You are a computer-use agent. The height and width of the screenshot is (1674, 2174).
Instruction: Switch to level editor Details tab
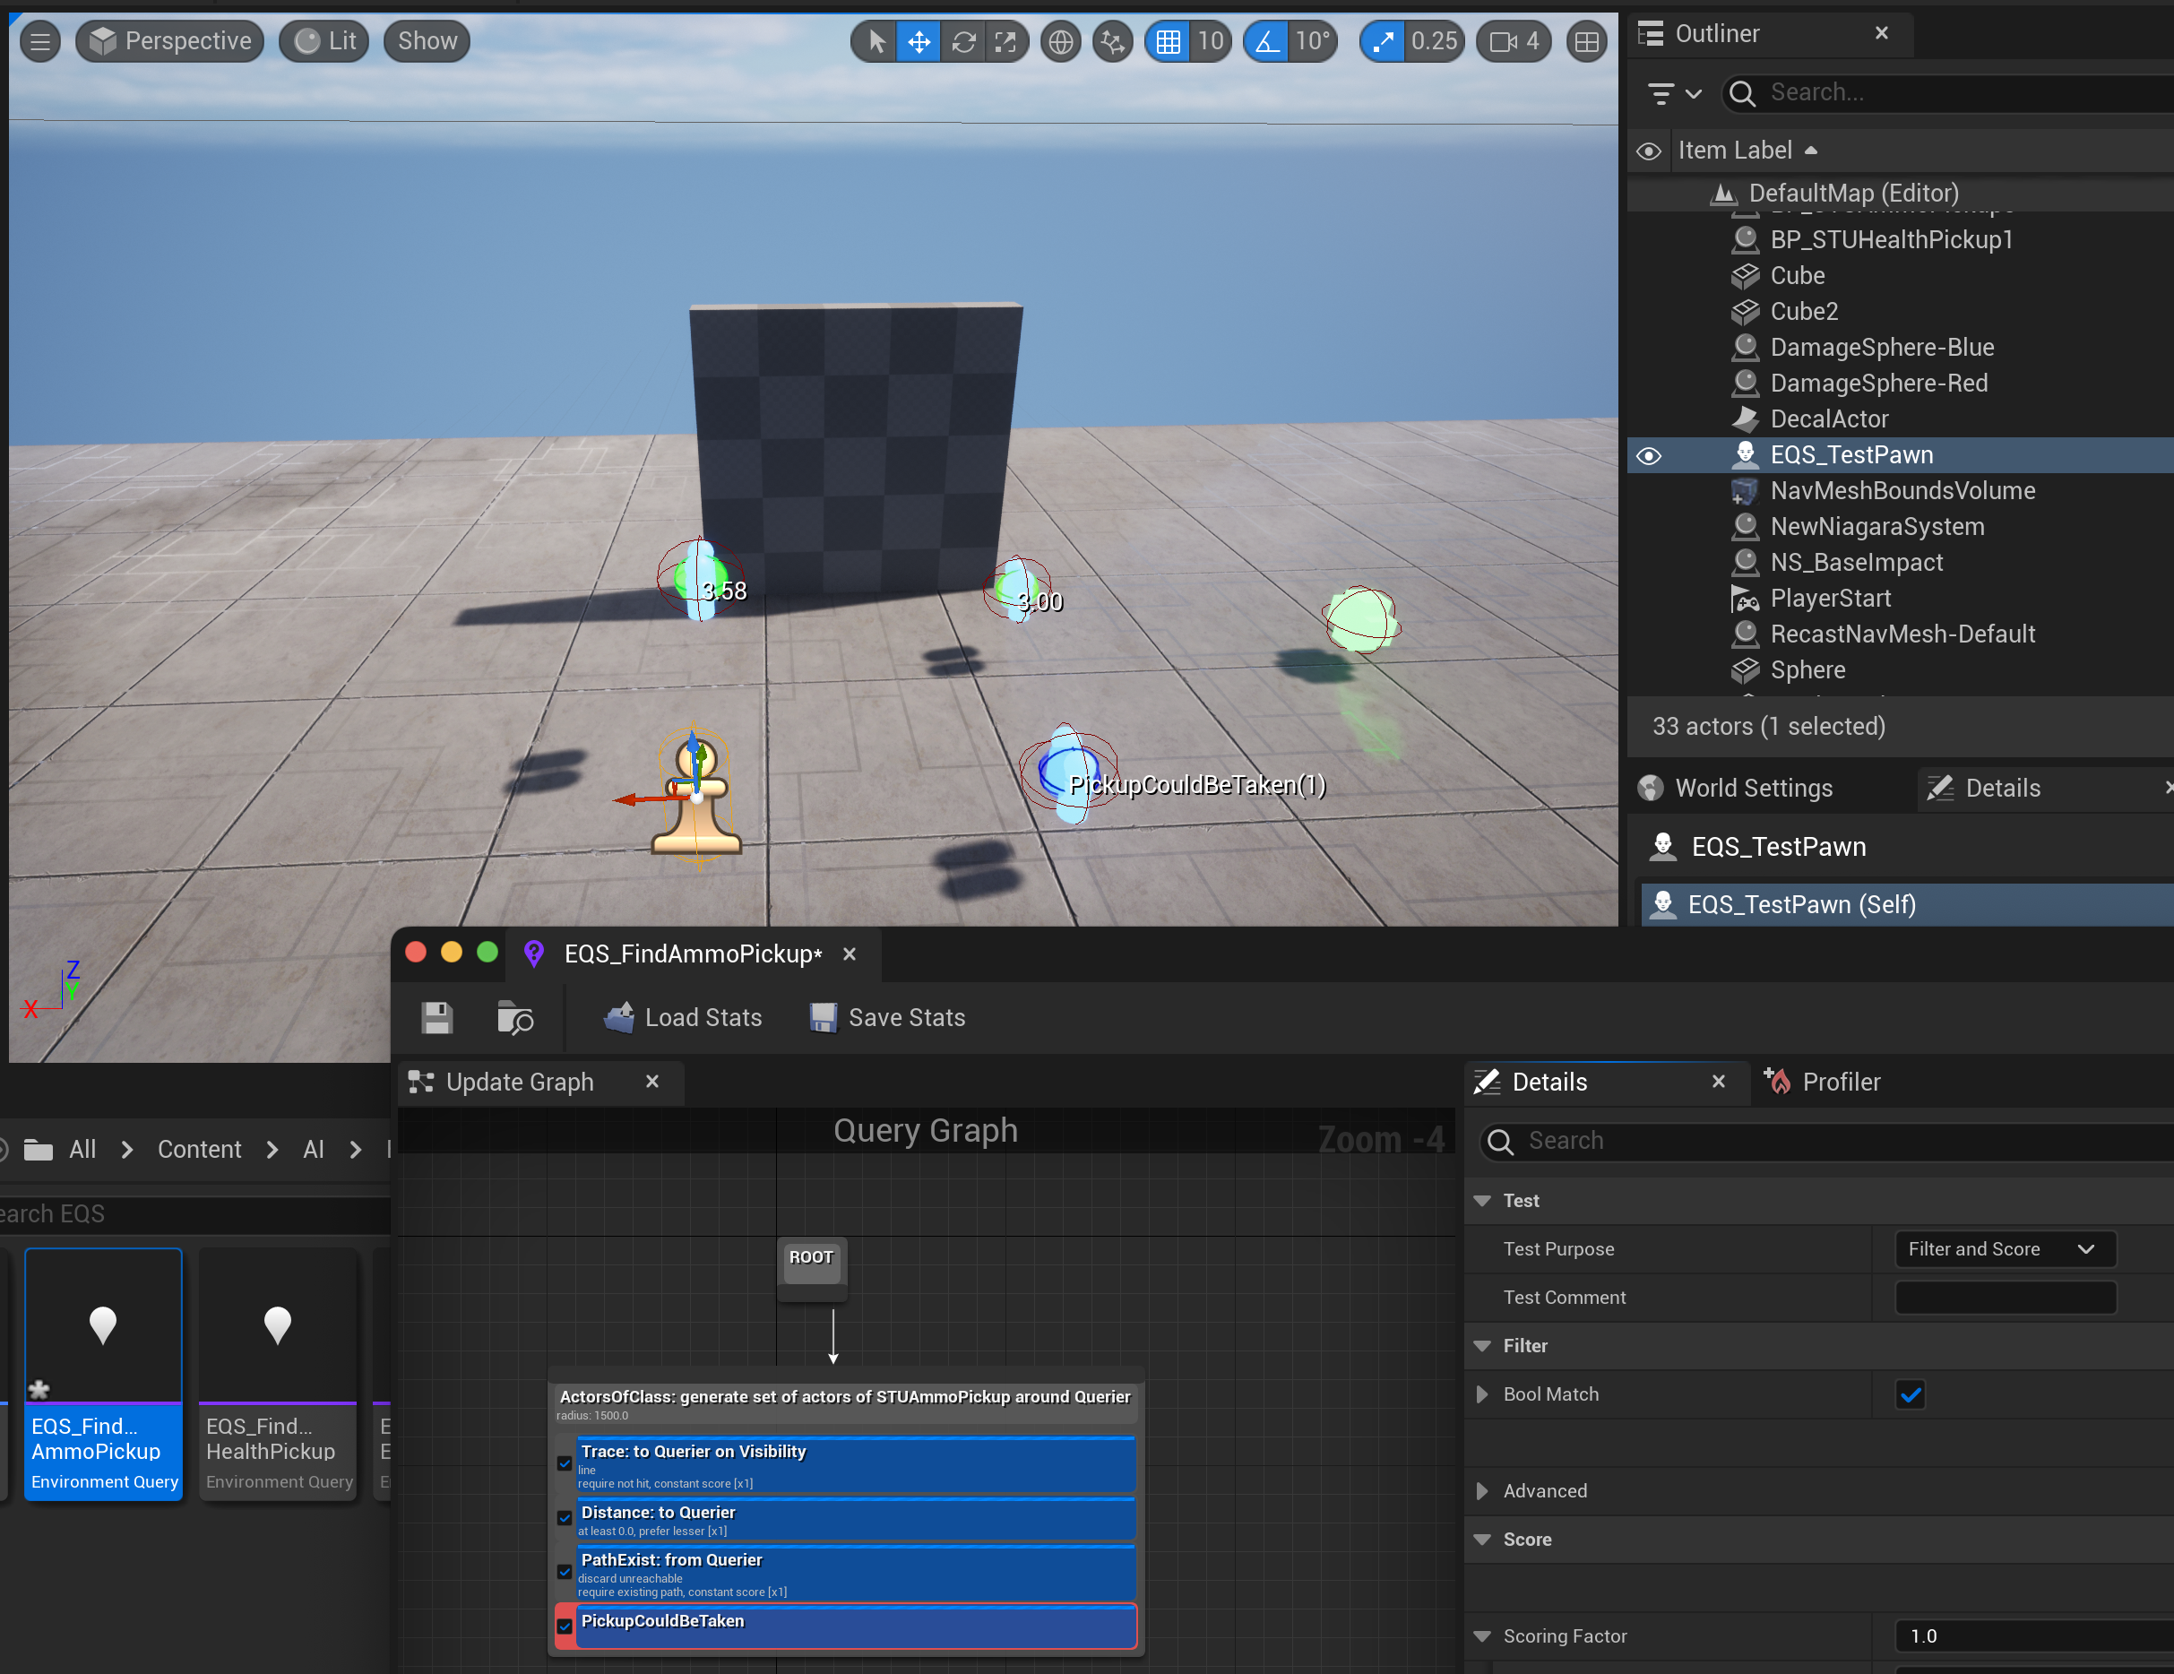[x=2003, y=789]
